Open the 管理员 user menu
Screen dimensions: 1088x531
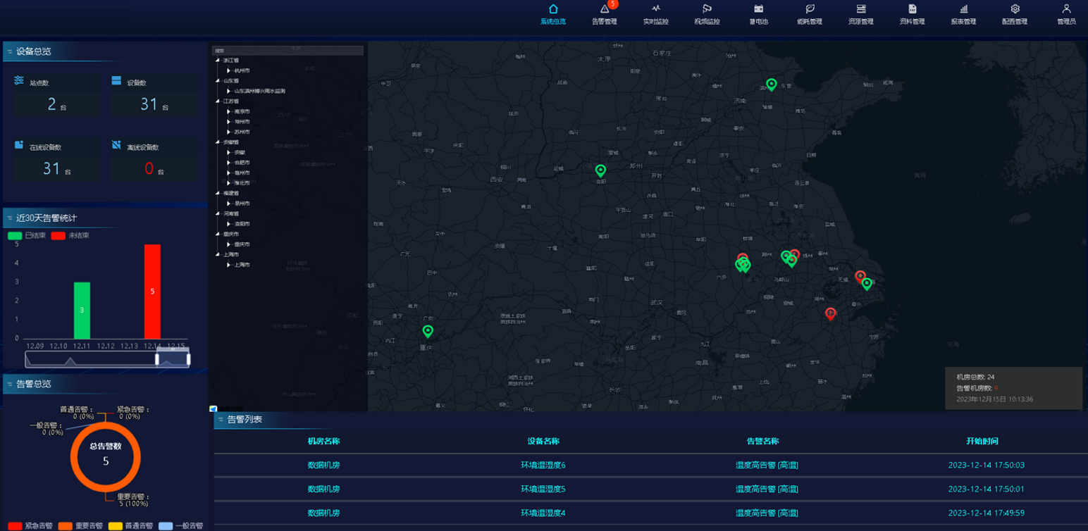tap(1066, 14)
